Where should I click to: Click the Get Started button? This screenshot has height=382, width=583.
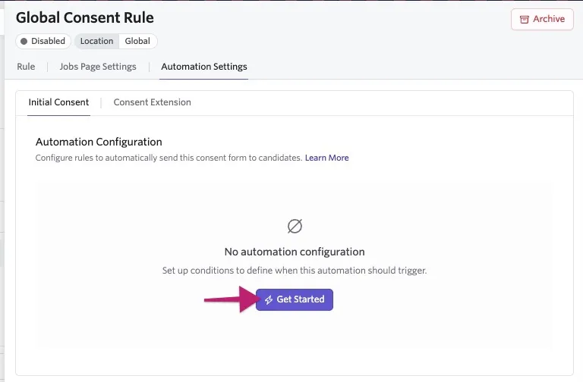click(295, 299)
